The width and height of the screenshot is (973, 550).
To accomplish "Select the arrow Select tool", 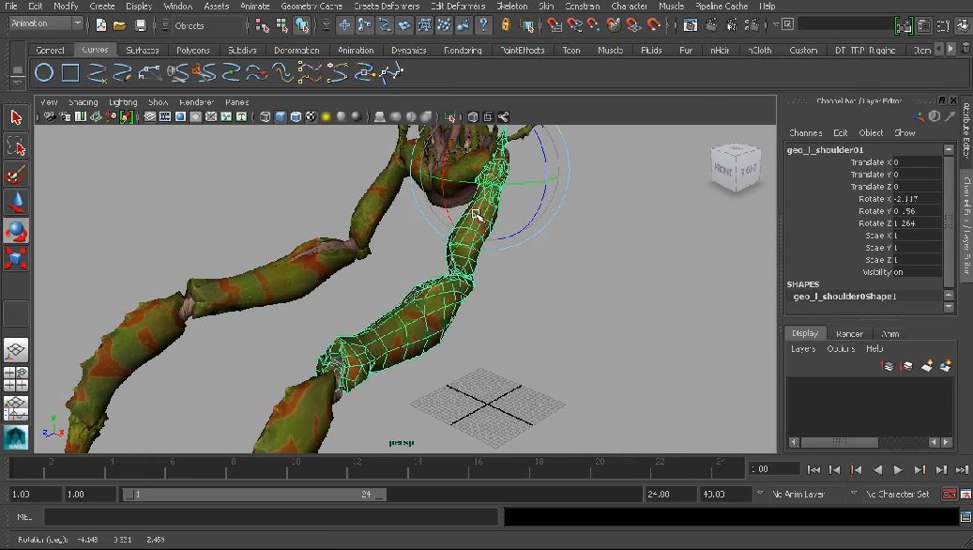I will [16, 116].
